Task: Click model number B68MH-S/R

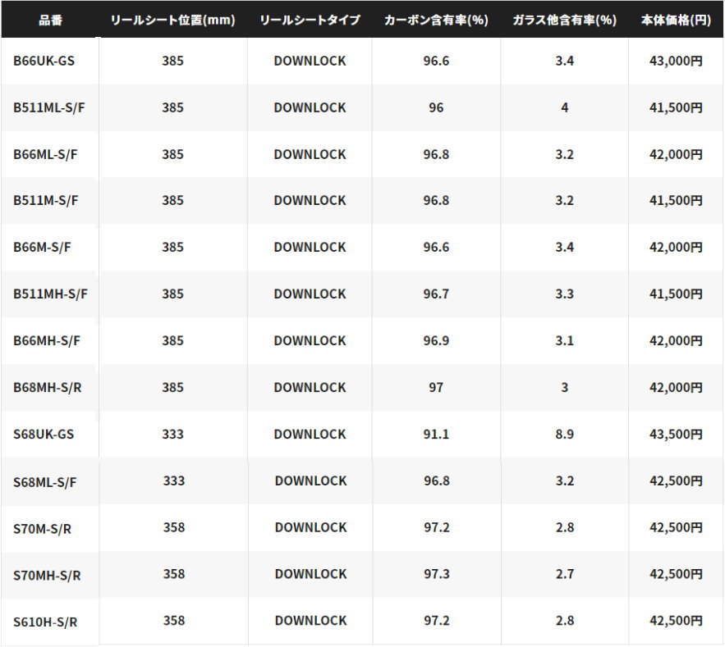Action: pos(47,387)
